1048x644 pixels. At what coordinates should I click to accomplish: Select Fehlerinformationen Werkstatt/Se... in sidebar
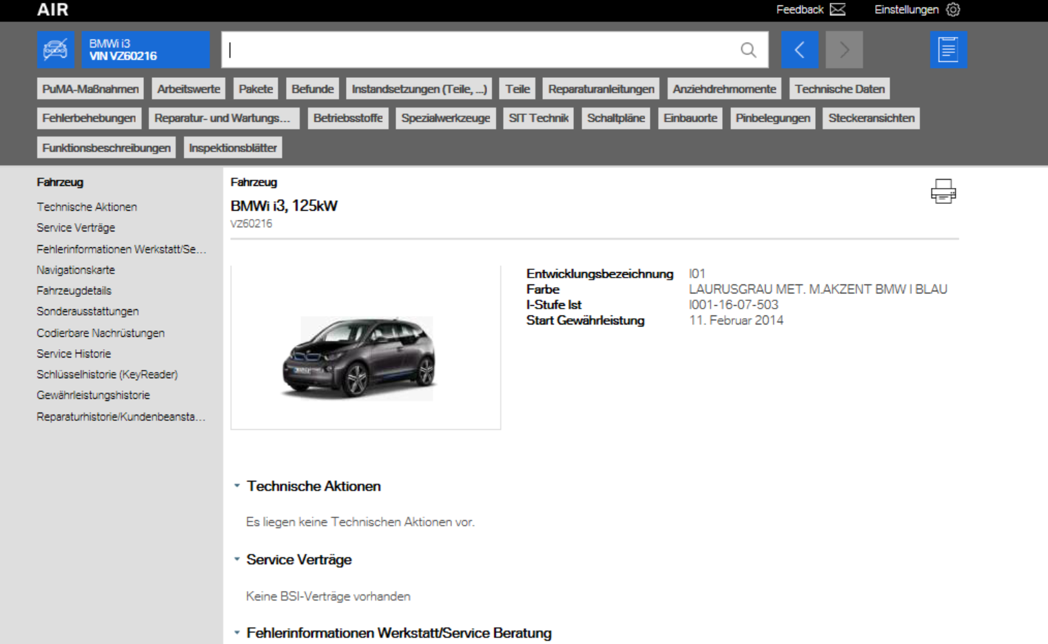tap(121, 249)
